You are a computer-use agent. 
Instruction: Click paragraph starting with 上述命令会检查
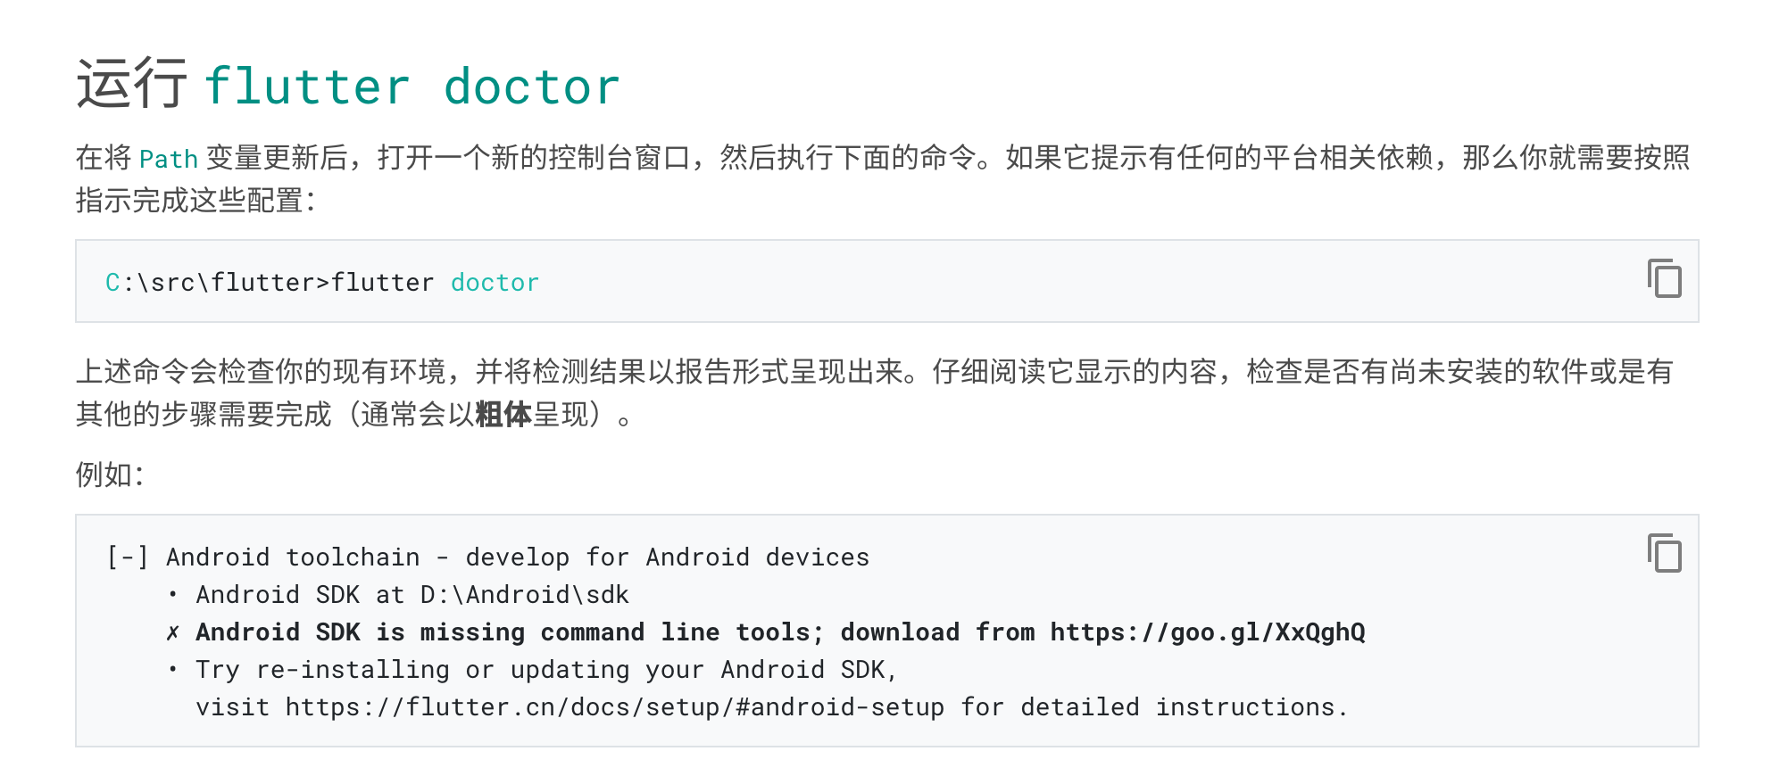875,392
